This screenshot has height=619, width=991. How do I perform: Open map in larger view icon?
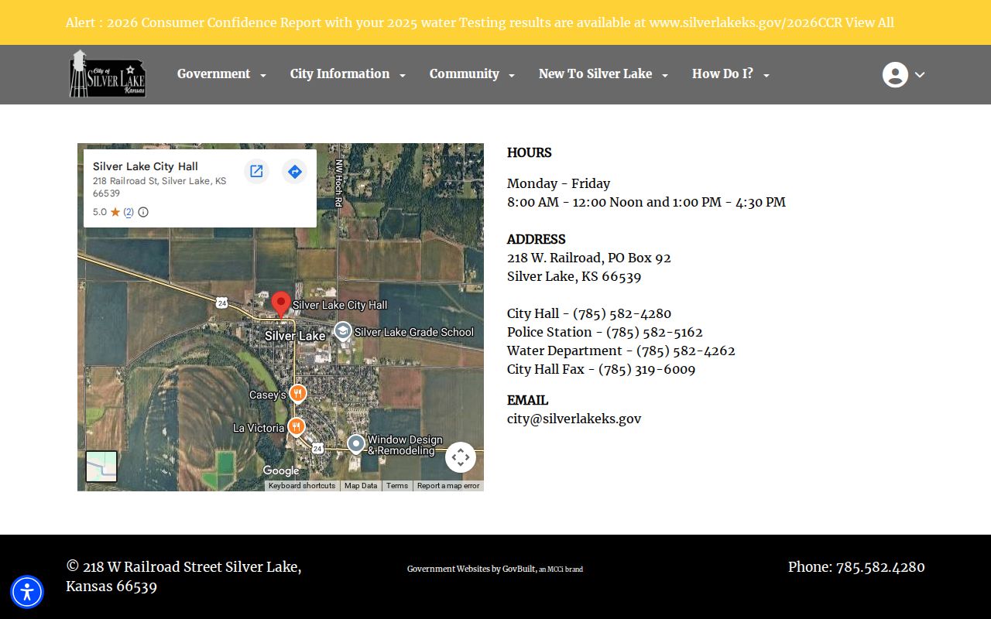pyautogui.click(x=256, y=171)
